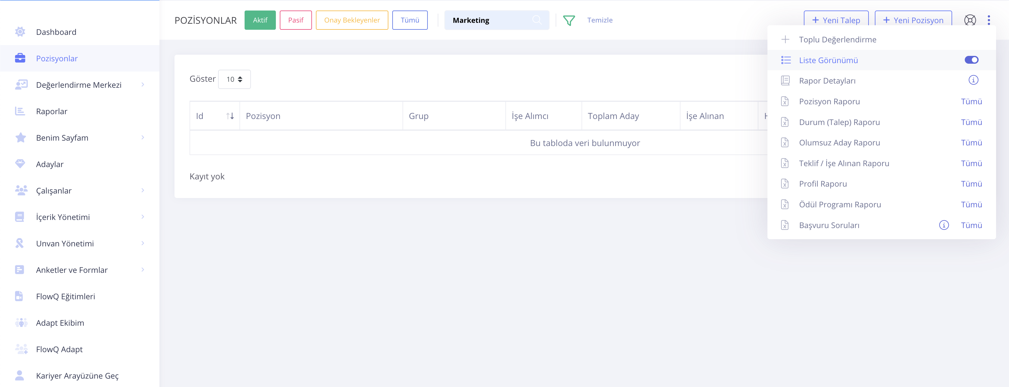
Task: Click the Dashboard gear icon in sidebar
Action: click(x=20, y=32)
